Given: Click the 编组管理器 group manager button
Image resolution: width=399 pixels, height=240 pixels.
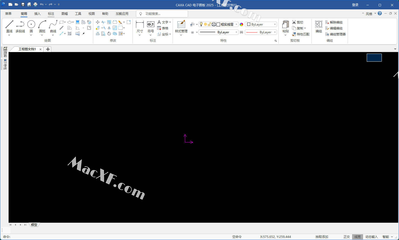Looking at the screenshot, I should 335,34.
